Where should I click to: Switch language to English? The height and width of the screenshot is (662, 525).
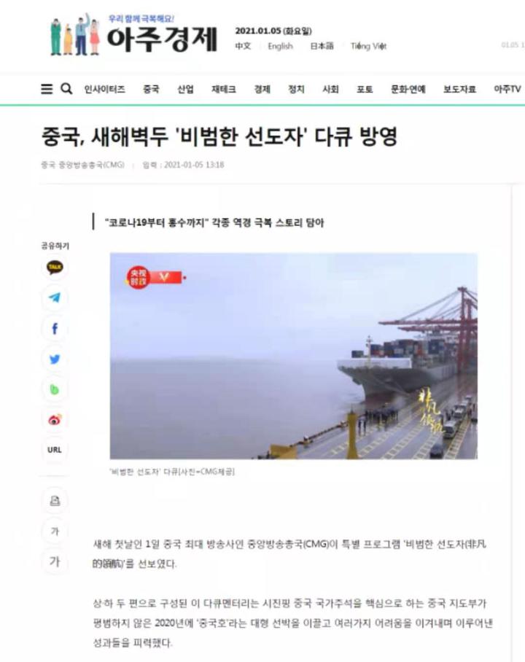(281, 46)
